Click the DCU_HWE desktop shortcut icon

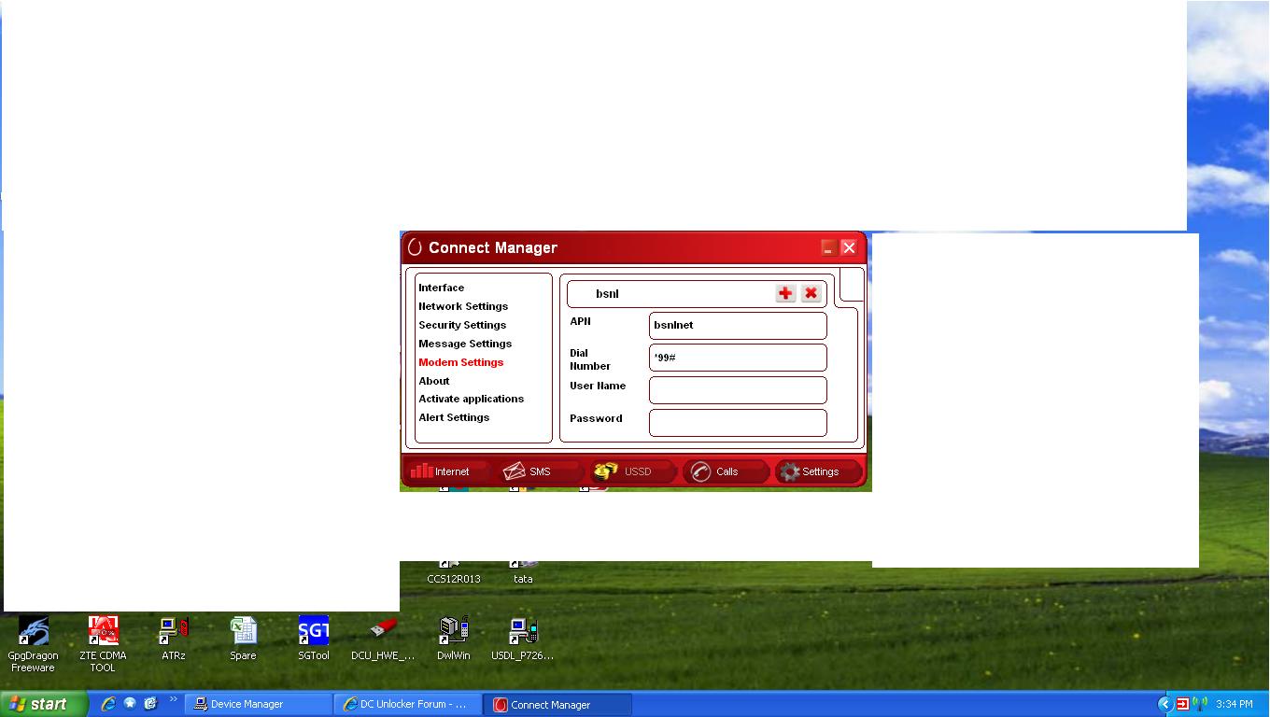pyautogui.click(x=383, y=632)
